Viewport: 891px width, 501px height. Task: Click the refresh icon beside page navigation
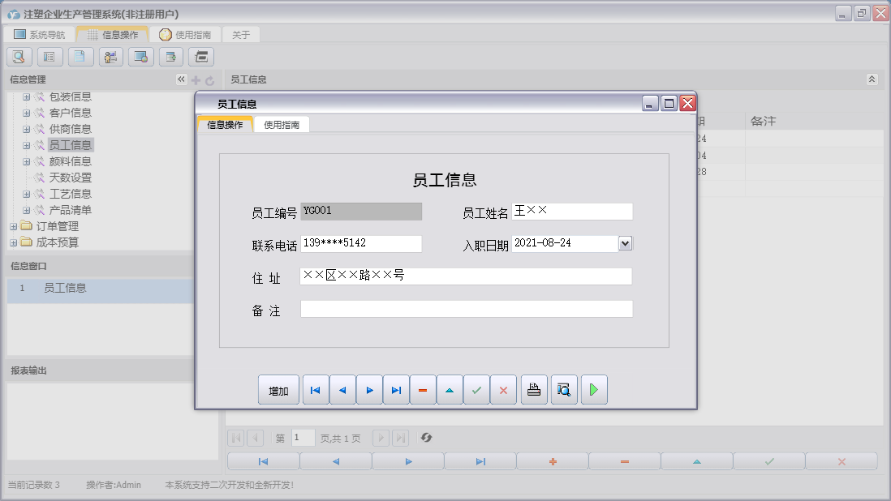tap(425, 438)
